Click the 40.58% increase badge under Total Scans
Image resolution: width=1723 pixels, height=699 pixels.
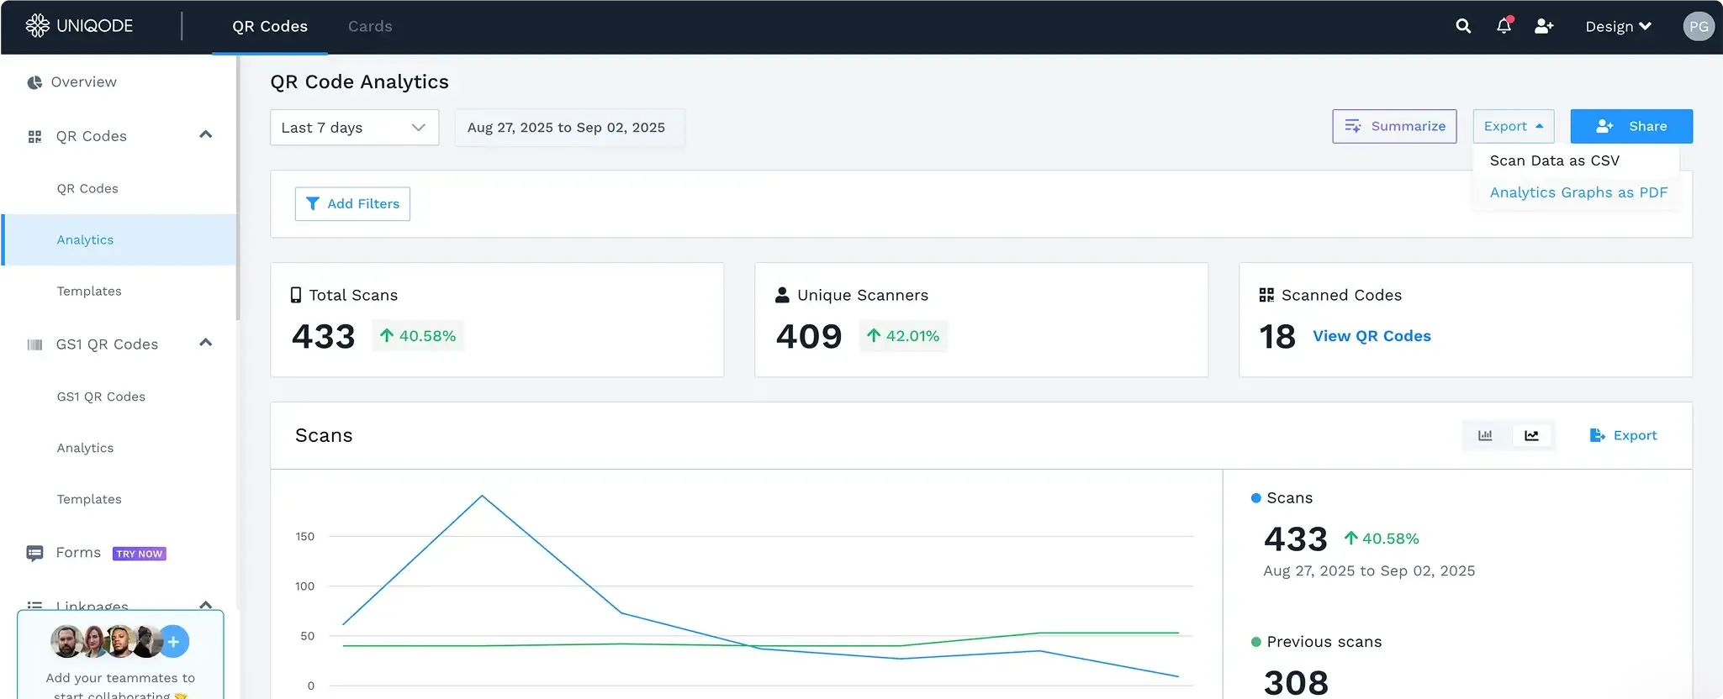pos(418,336)
